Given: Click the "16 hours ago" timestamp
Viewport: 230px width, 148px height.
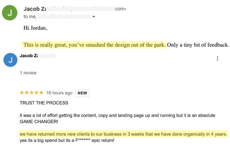Looking at the screenshot, I should point(59,93).
